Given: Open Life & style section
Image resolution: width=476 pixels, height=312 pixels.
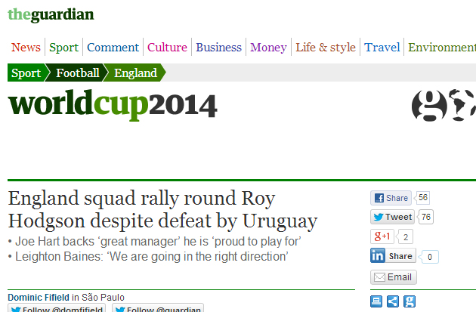Looking at the screenshot, I should click(x=325, y=48).
